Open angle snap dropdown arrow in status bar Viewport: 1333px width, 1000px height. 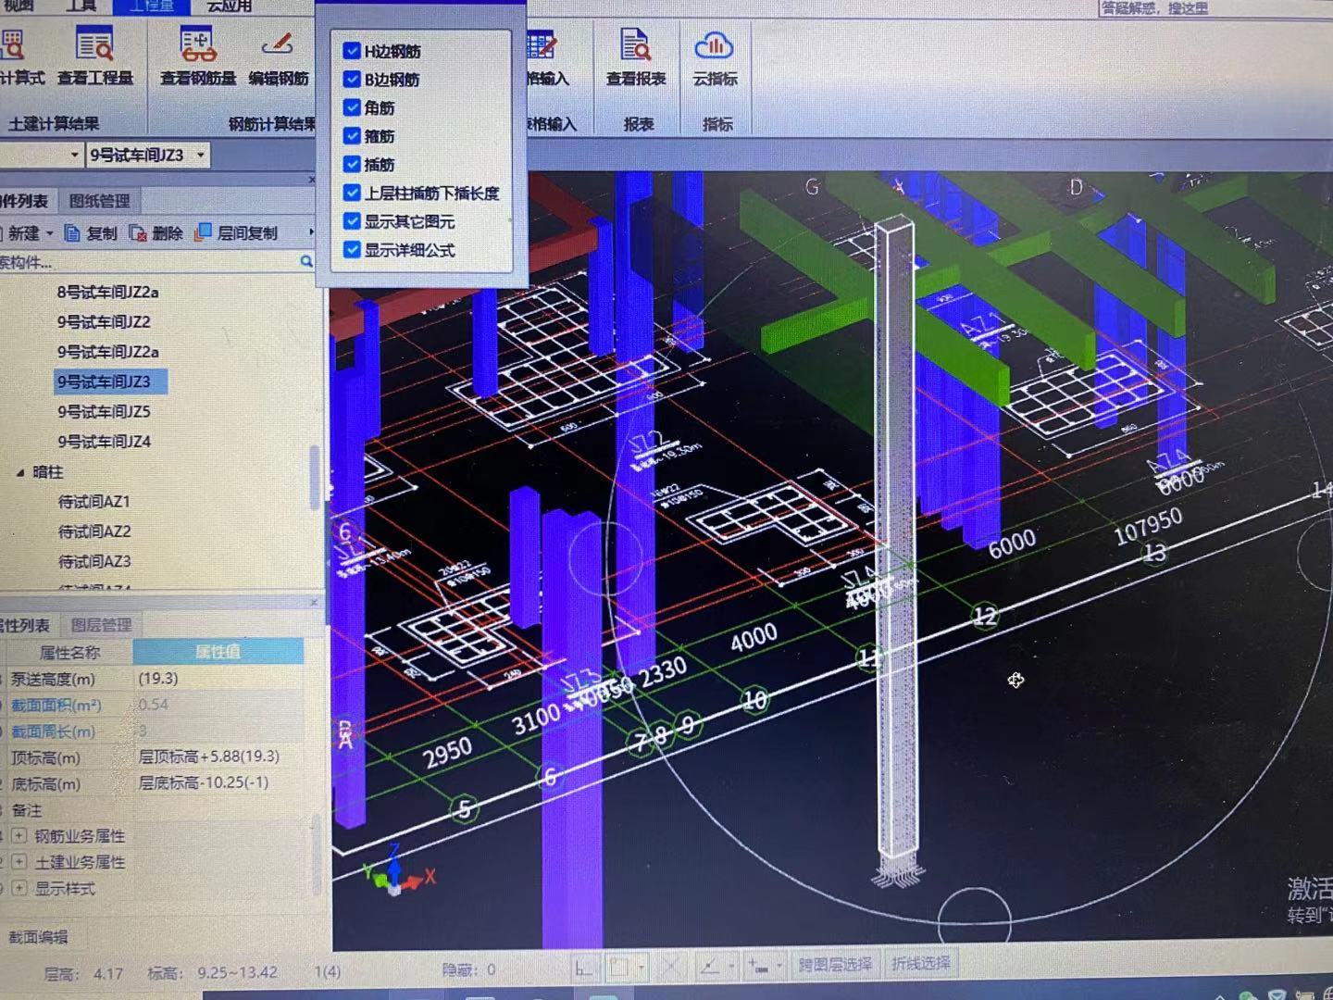coord(731,968)
